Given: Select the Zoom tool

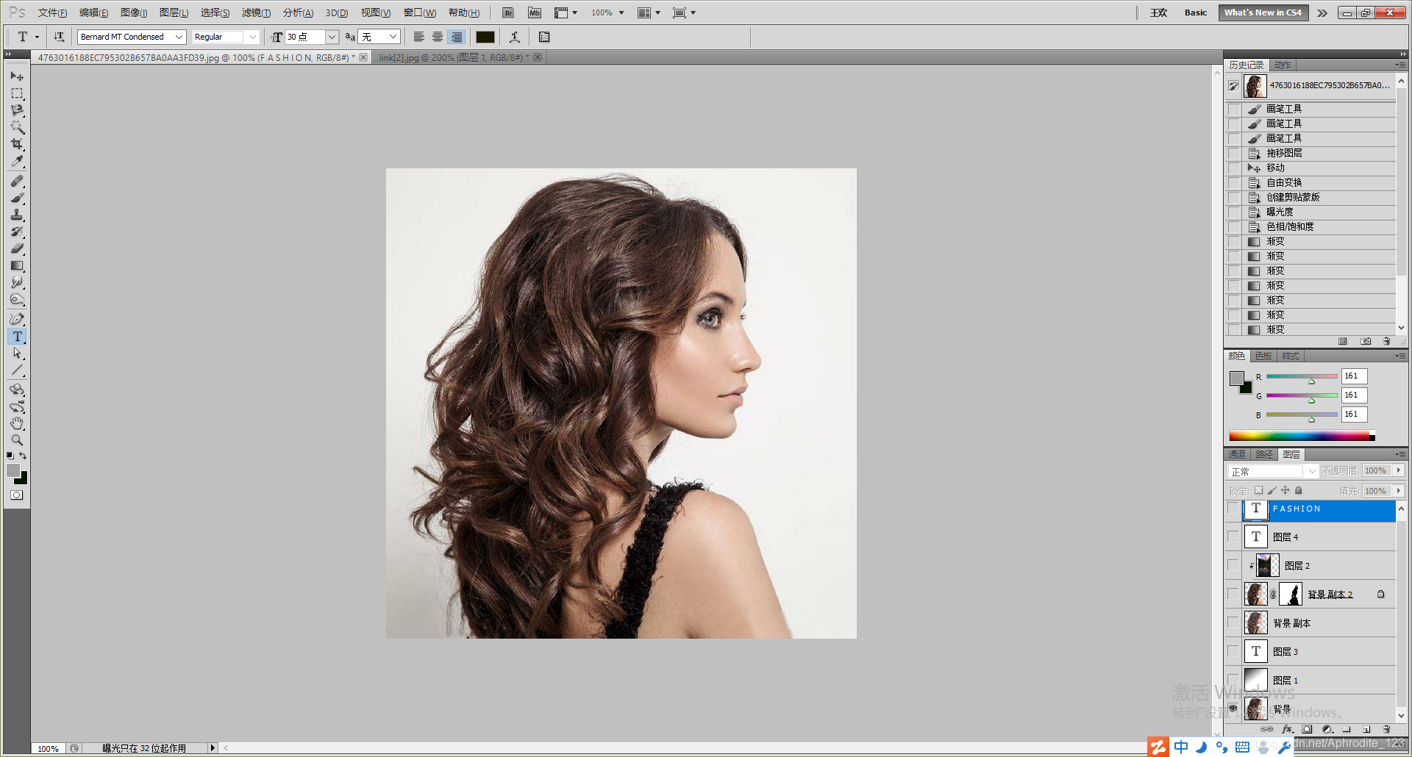Looking at the screenshot, I should (x=17, y=440).
